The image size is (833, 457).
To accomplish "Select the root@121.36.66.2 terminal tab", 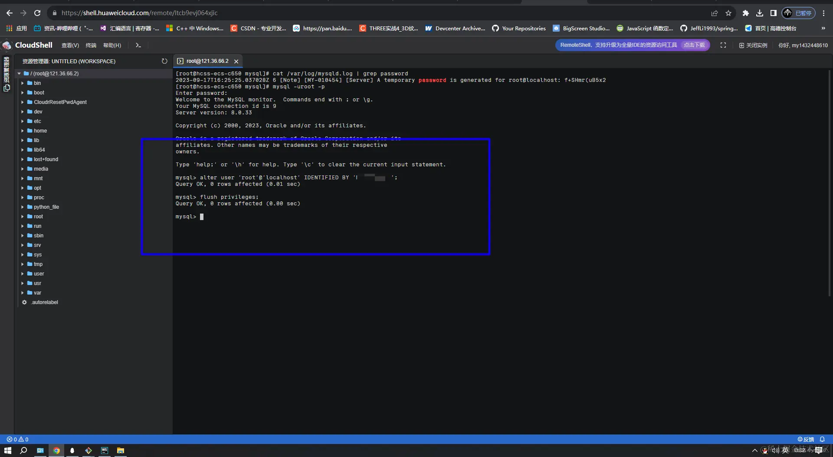I will [207, 61].
